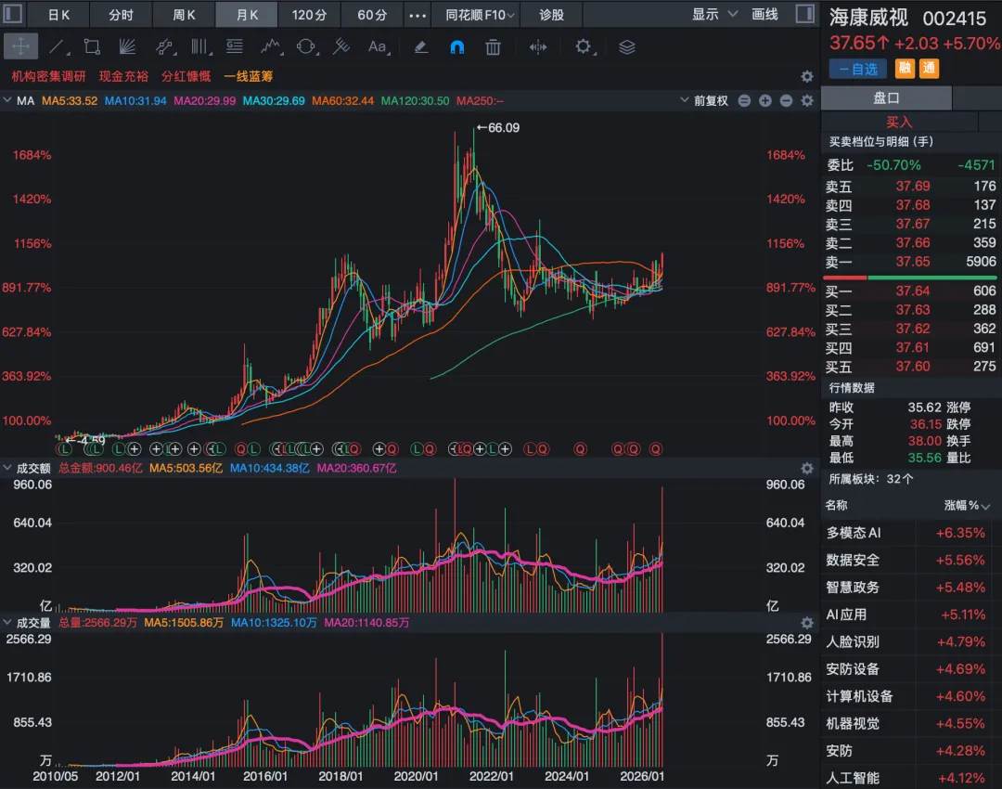This screenshot has height=789, width=1002.
Task: Switch to 分时 intraday view
Action: tap(121, 14)
